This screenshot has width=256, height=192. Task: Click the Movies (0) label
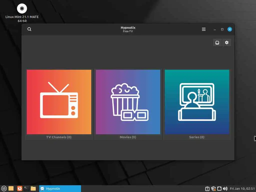pos(128,137)
